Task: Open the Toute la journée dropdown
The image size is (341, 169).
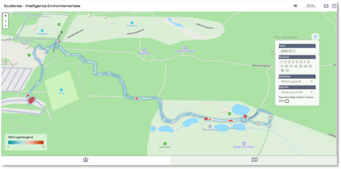Action: [x=297, y=92]
